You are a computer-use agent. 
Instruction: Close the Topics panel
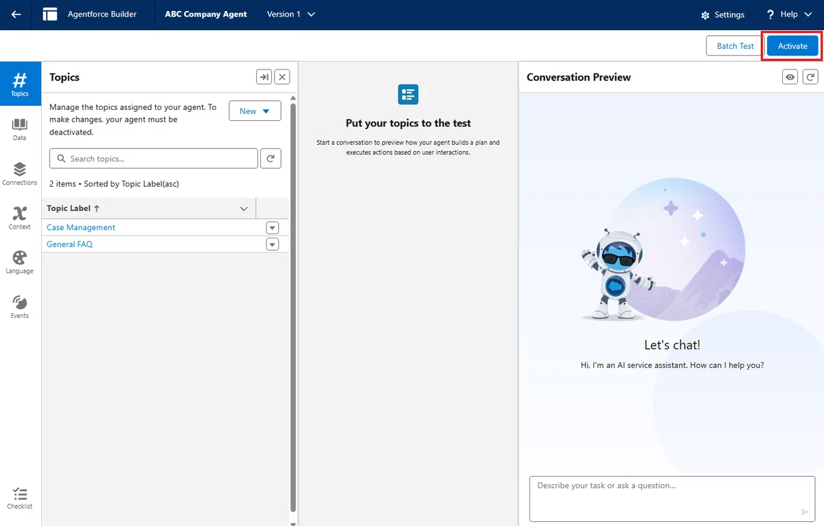tap(282, 77)
